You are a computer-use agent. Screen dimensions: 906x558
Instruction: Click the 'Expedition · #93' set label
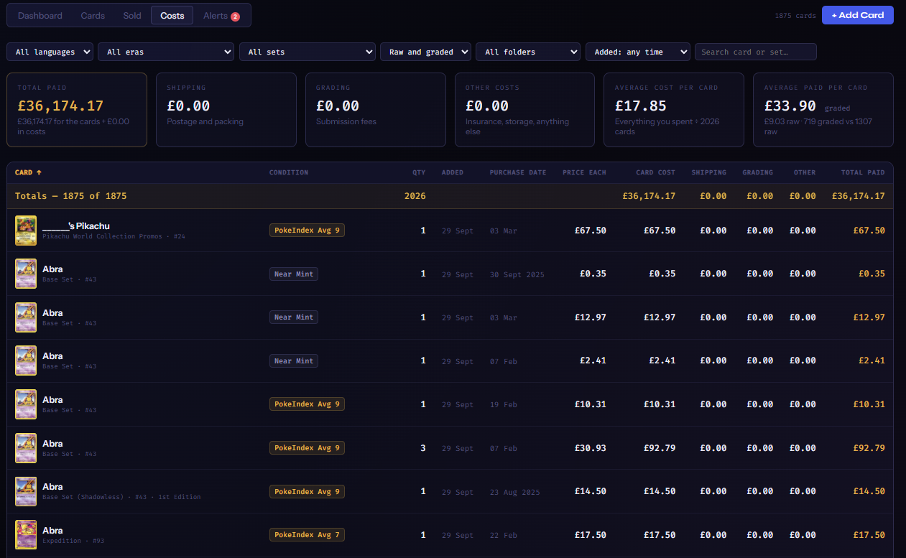coord(73,541)
